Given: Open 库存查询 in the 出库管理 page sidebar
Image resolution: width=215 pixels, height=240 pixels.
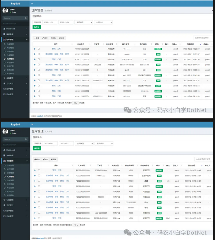Looking at the screenshot, I should click(11, 63).
